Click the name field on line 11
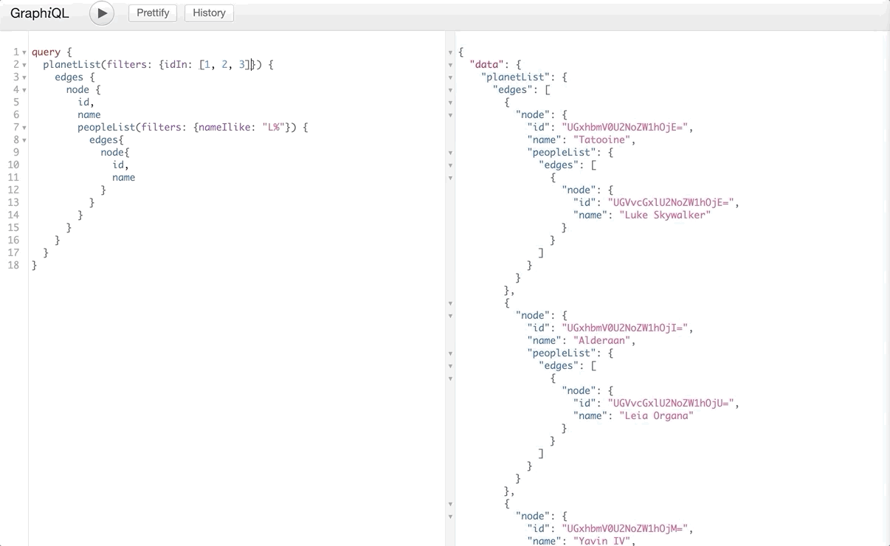The width and height of the screenshot is (890, 546). click(x=124, y=178)
